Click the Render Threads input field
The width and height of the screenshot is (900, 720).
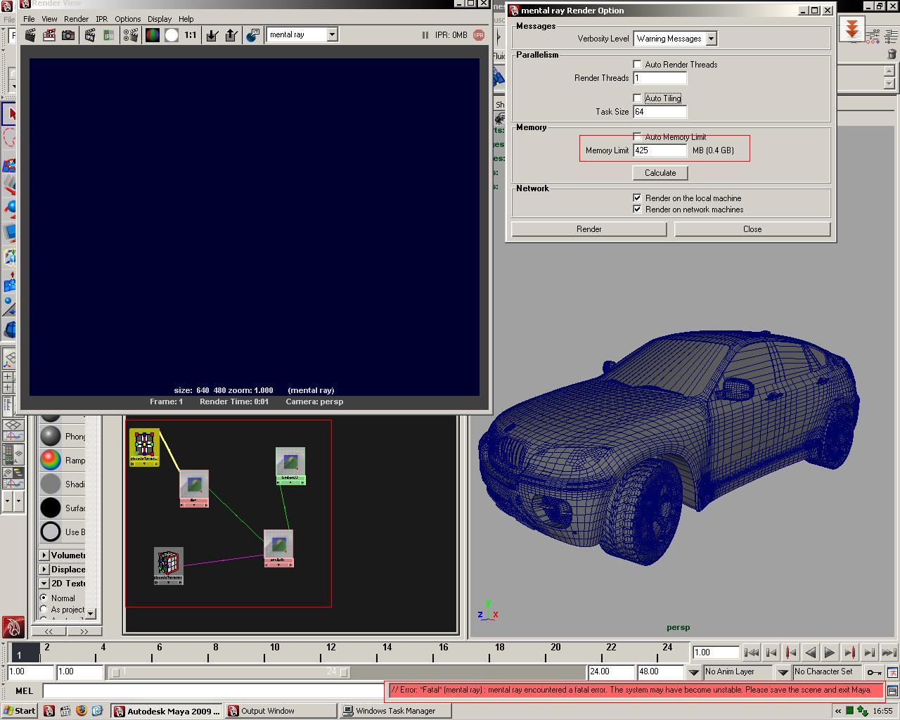pos(660,78)
